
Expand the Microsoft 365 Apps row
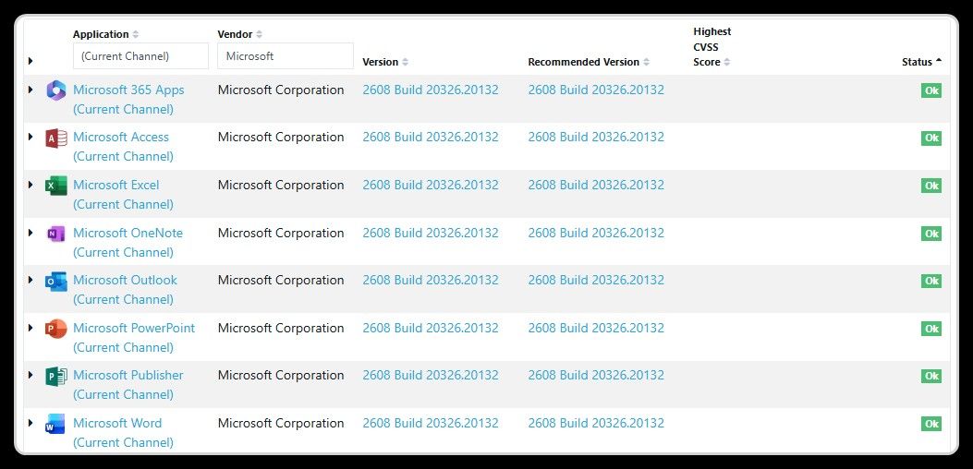pos(30,90)
